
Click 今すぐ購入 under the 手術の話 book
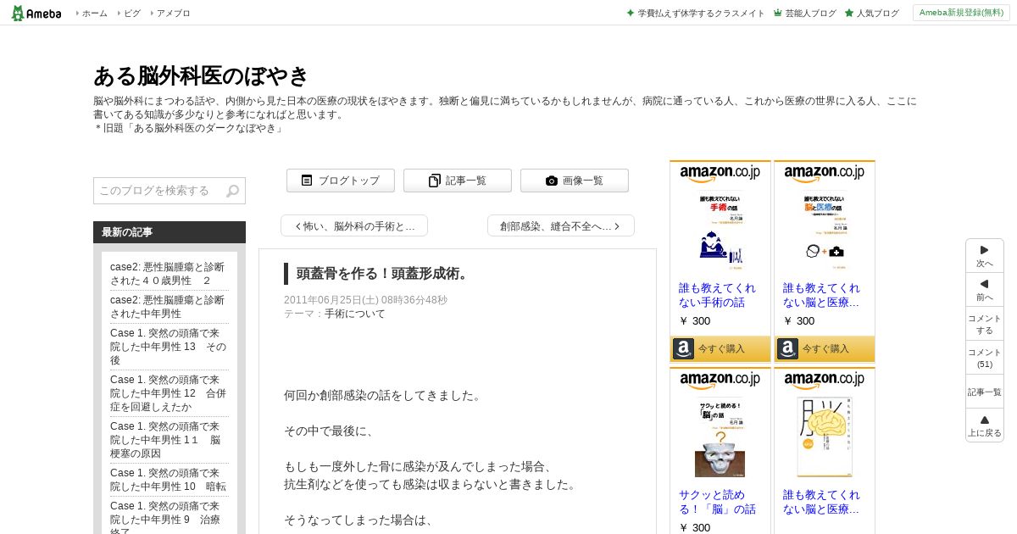coord(720,348)
